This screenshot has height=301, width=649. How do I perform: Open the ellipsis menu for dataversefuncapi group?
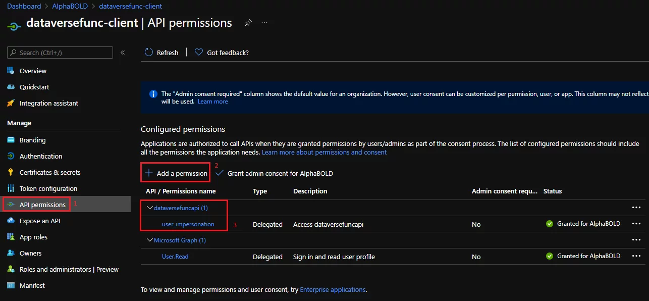636,208
